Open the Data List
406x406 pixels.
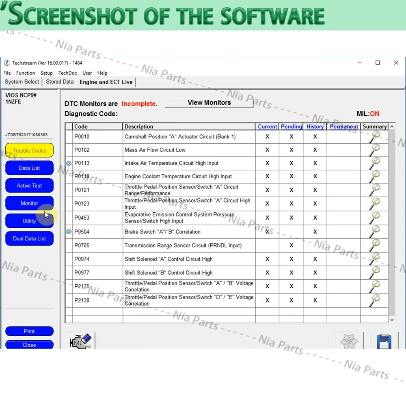(30, 168)
